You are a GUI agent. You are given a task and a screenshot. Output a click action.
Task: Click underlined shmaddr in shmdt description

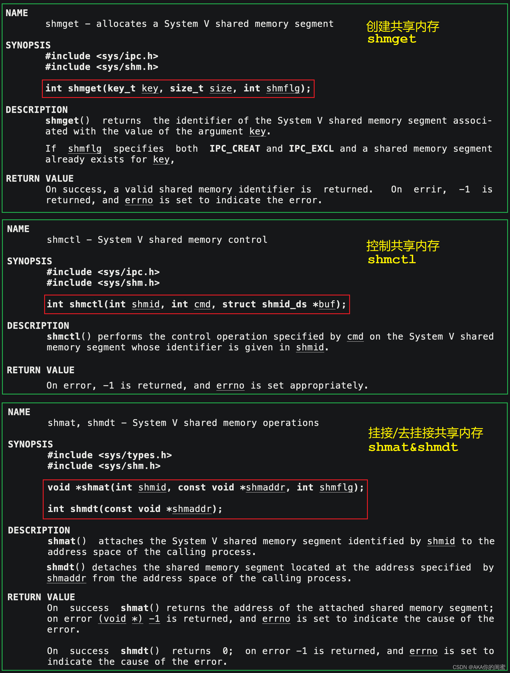(x=66, y=578)
